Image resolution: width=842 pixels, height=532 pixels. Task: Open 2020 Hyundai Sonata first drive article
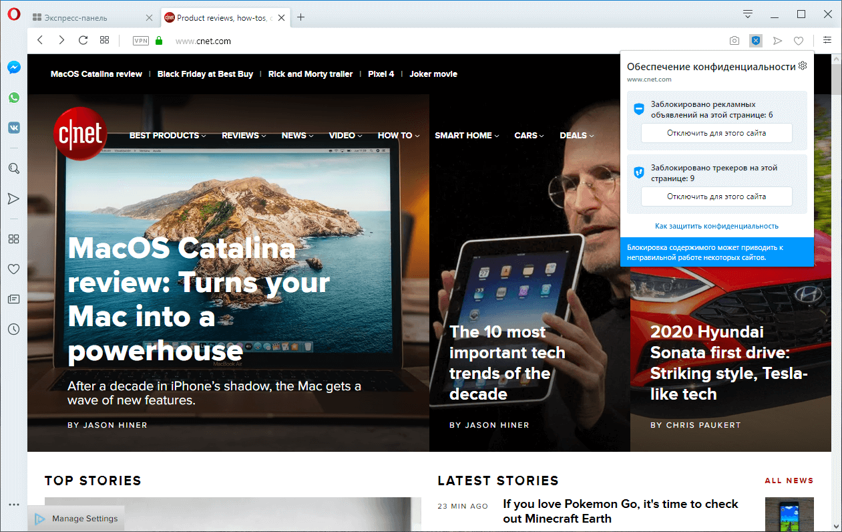tap(729, 363)
